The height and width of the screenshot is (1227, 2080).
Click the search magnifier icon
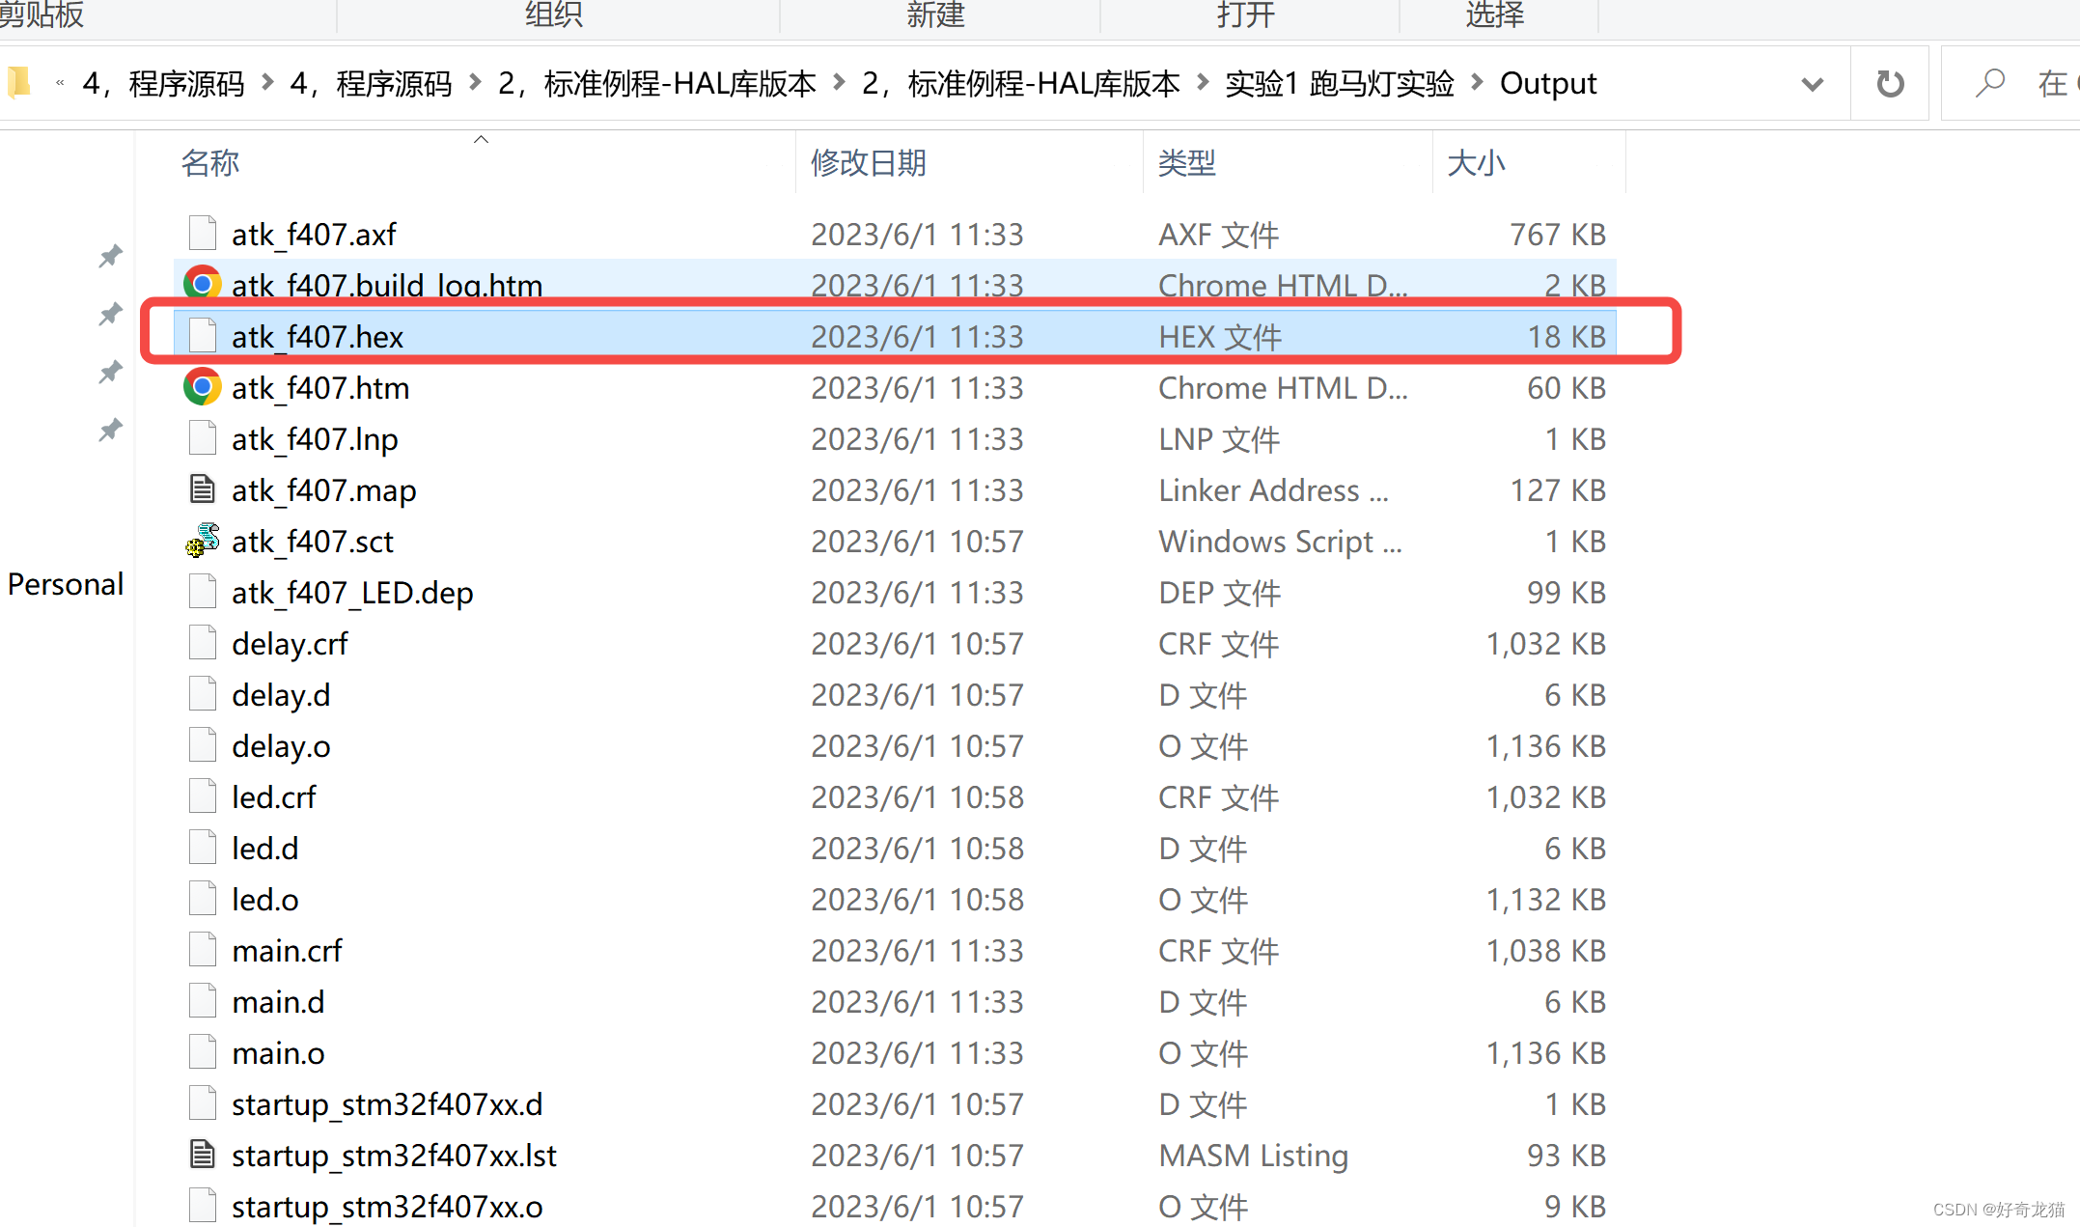[x=1990, y=84]
